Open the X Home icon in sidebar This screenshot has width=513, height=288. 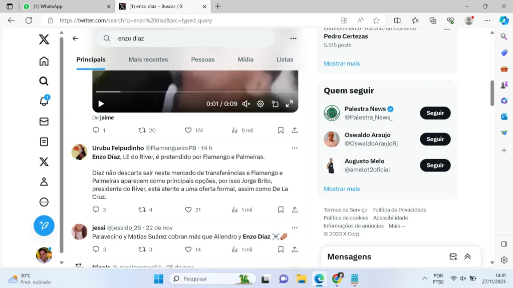[x=44, y=61]
